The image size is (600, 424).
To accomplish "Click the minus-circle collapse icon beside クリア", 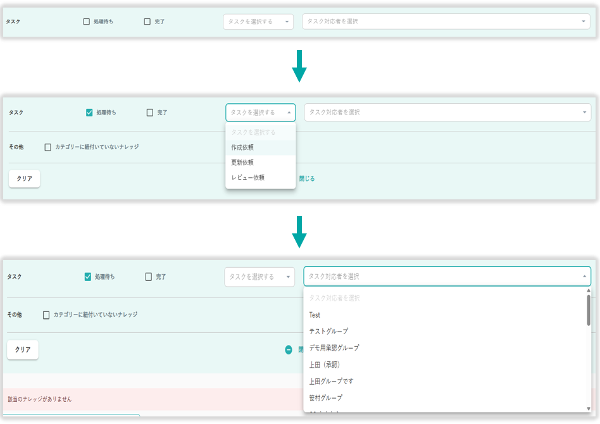I will (x=289, y=349).
